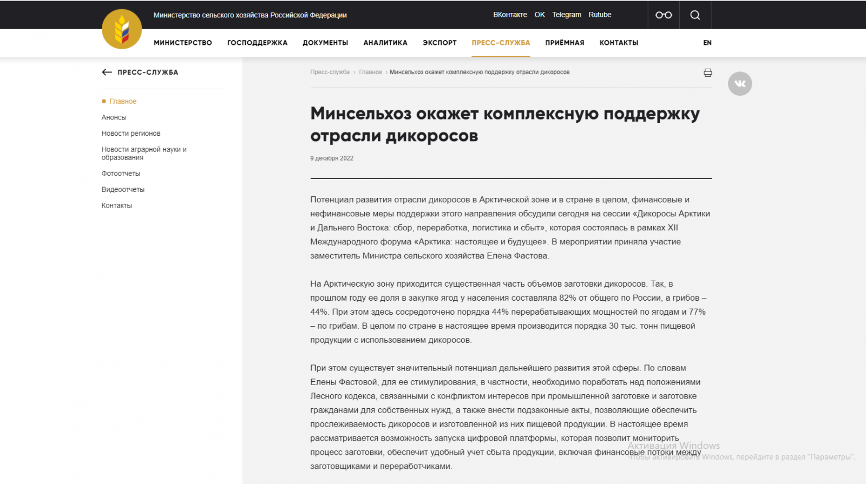Open the ВКонтакте link in header

click(510, 15)
